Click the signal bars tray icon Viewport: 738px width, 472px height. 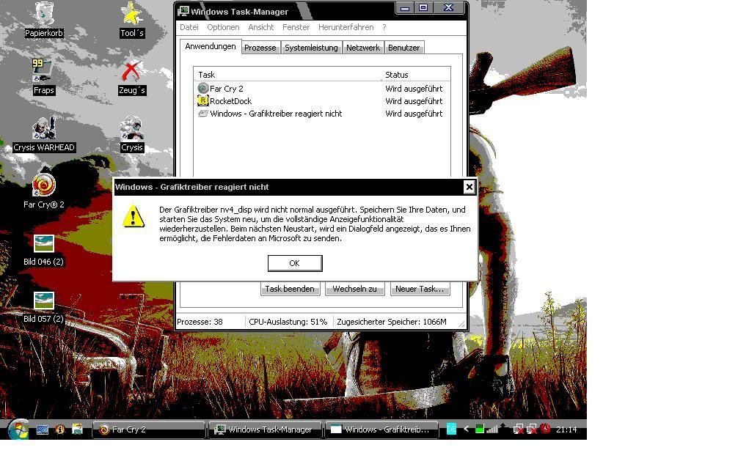pyautogui.click(x=492, y=429)
